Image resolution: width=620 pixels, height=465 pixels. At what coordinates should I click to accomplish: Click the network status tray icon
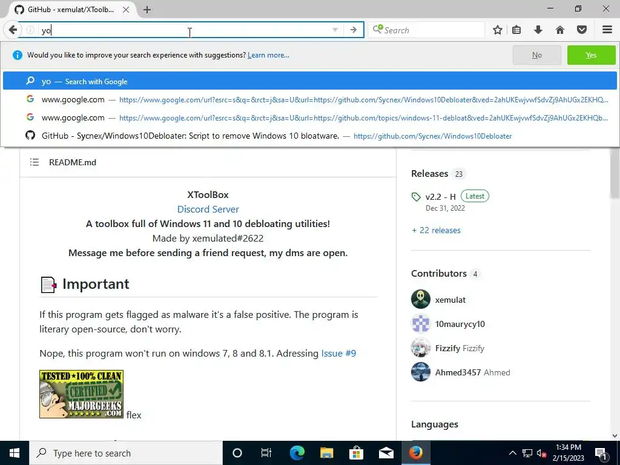527,453
